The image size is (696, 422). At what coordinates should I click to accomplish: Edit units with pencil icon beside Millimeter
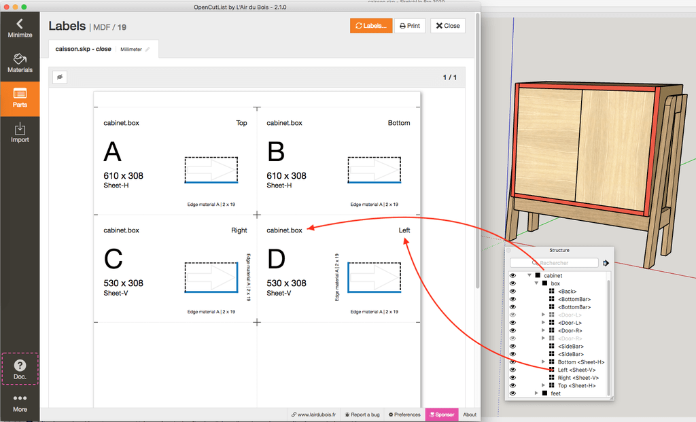pos(147,49)
